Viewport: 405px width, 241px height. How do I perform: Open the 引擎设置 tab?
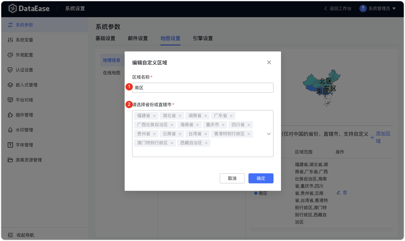(x=203, y=38)
